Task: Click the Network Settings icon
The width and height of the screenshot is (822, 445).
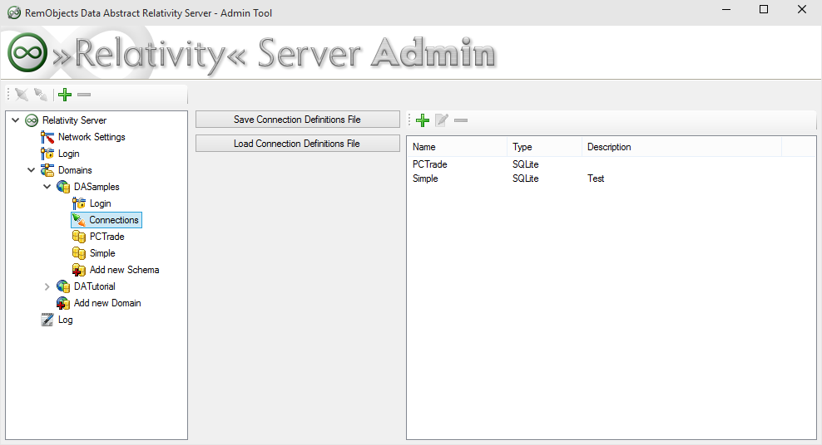Action: (47, 137)
